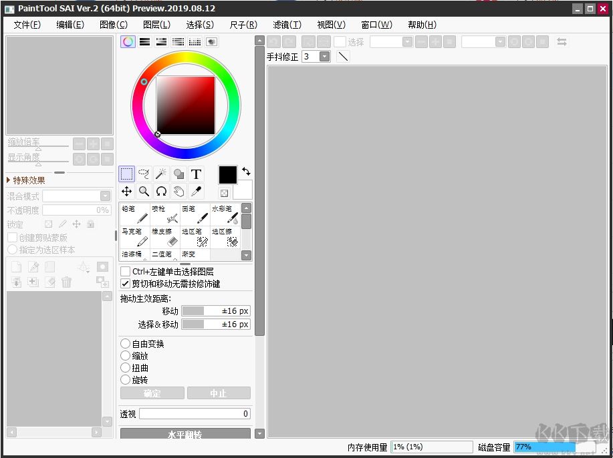Choose the Lasso selection tool
Viewport: 613px width, 458px height.
(144, 174)
